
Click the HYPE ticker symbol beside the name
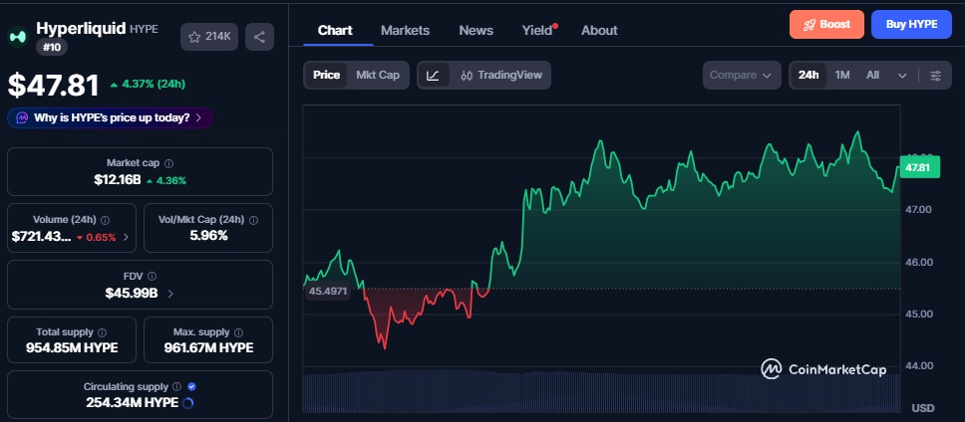[x=144, y=29]
